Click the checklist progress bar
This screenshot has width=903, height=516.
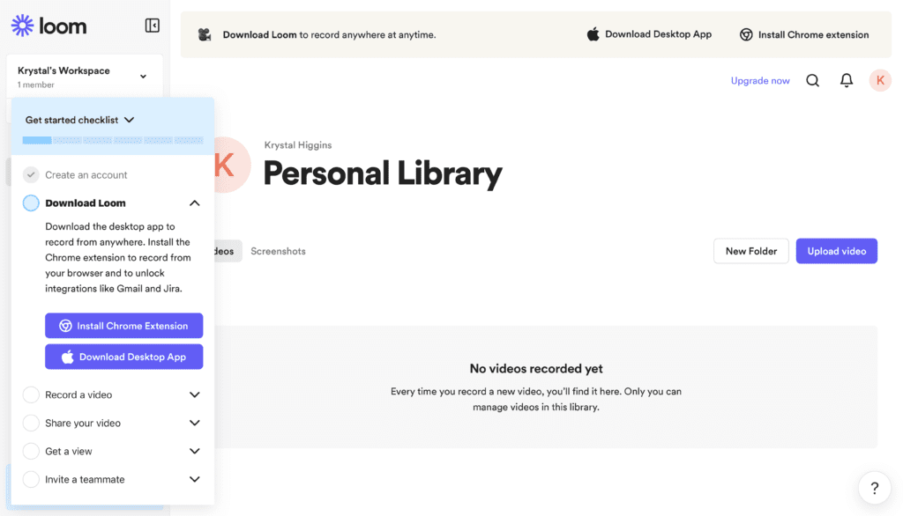pyautogui.click(x=113, y=140)
